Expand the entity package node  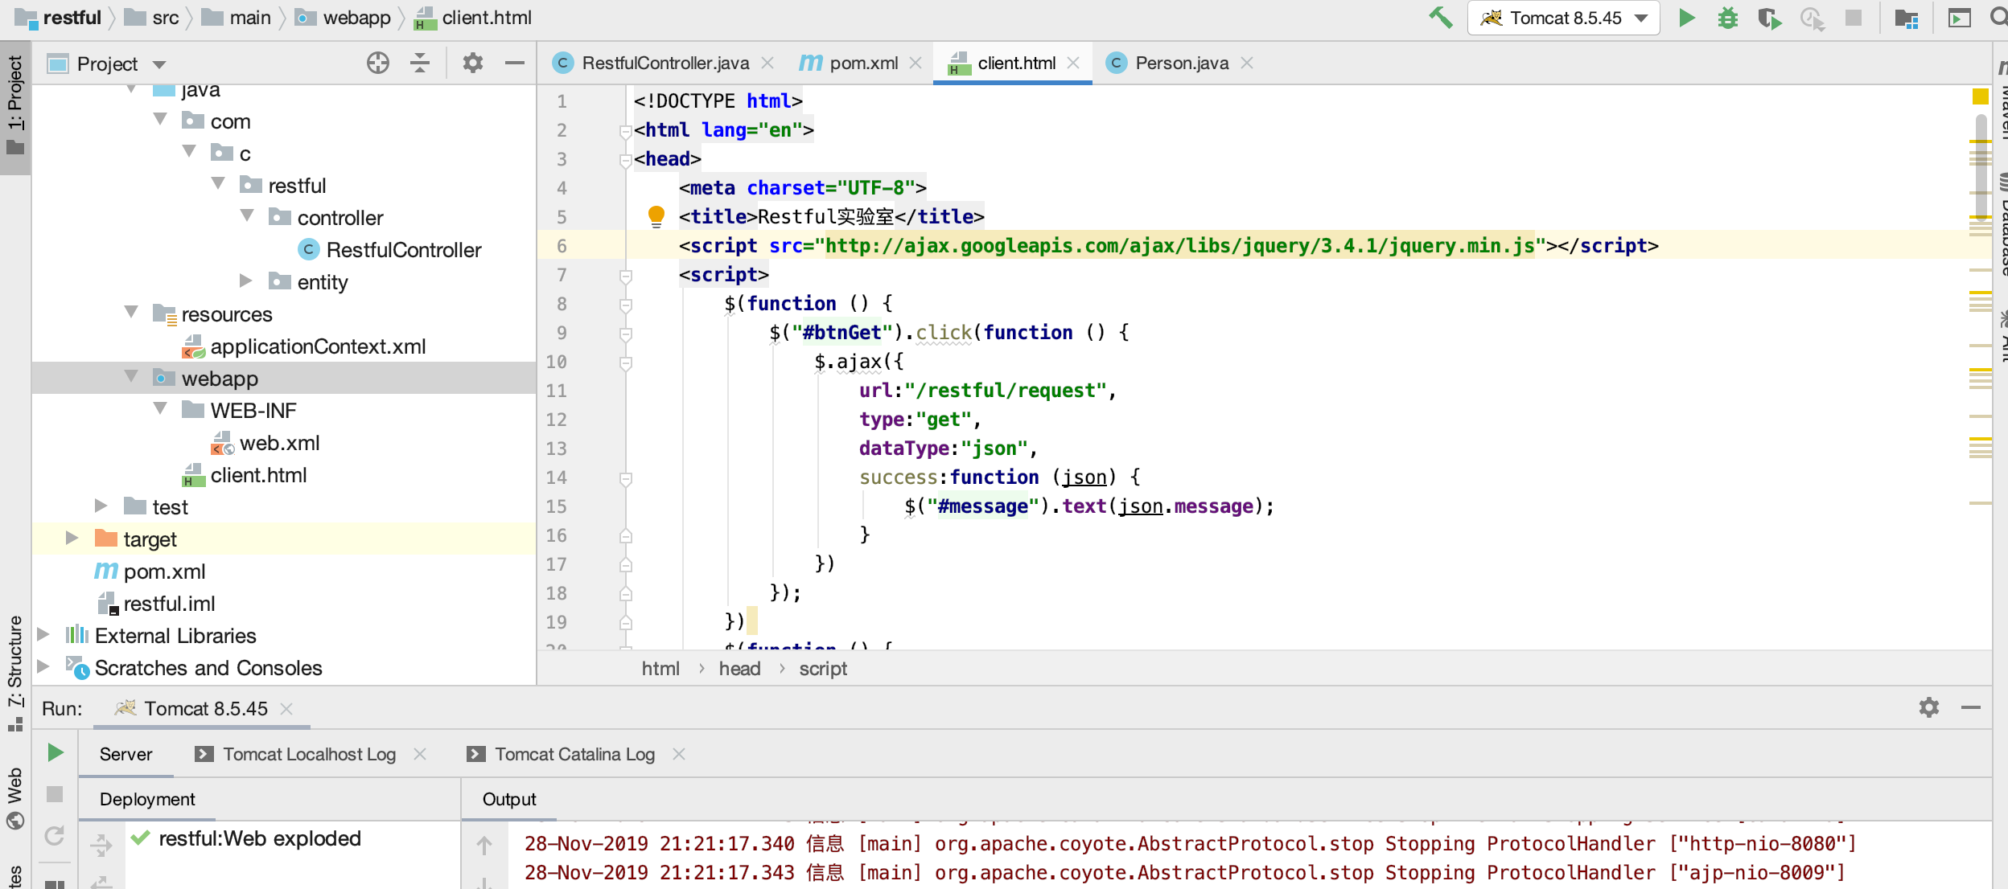(247, 281)
